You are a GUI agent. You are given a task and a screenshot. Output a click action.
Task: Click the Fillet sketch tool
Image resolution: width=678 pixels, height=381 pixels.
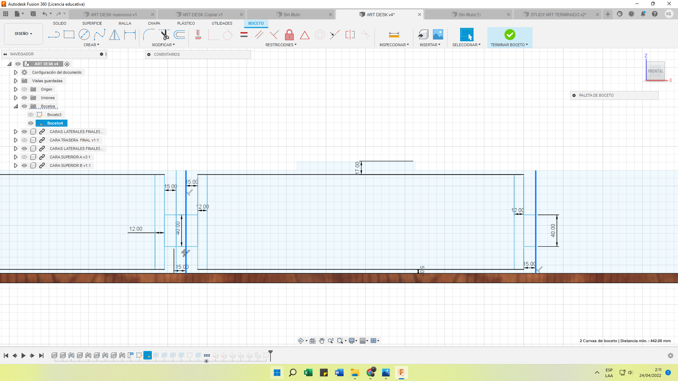(149, 35)
